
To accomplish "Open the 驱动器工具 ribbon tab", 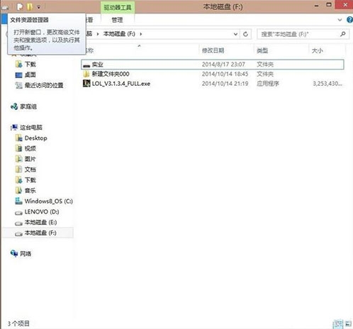I will 118,8.
